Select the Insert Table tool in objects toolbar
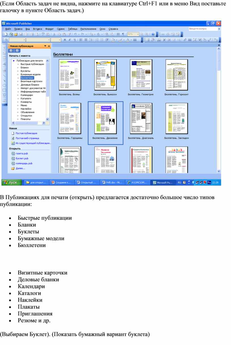The width and height of the screenshot is (231, 345). tap(4, 58)
